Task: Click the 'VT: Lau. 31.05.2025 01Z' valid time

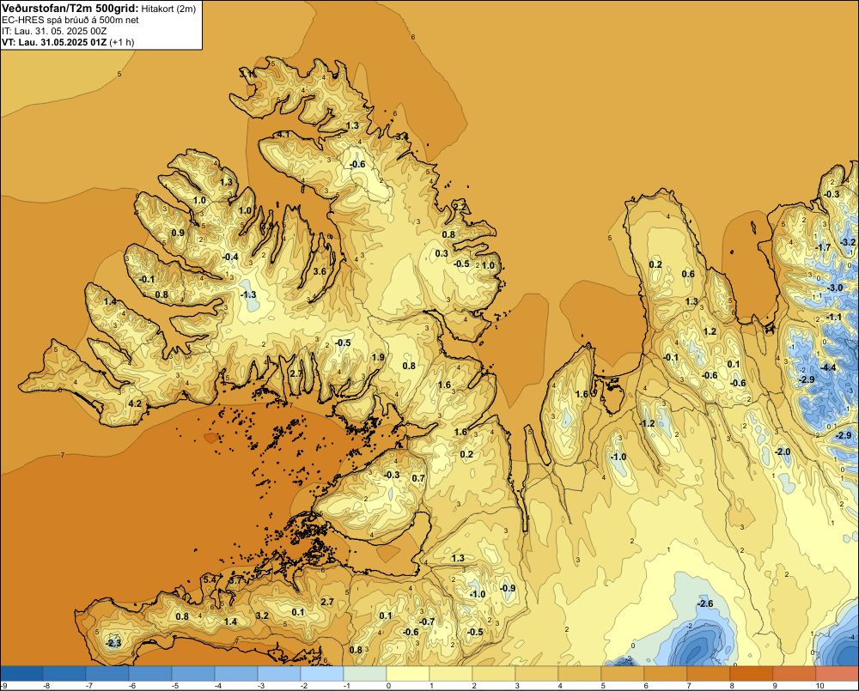Action: (x=54, y=42)
